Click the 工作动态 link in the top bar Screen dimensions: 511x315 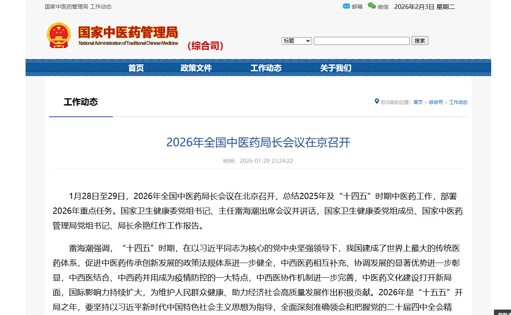click(x=101, y=6)
